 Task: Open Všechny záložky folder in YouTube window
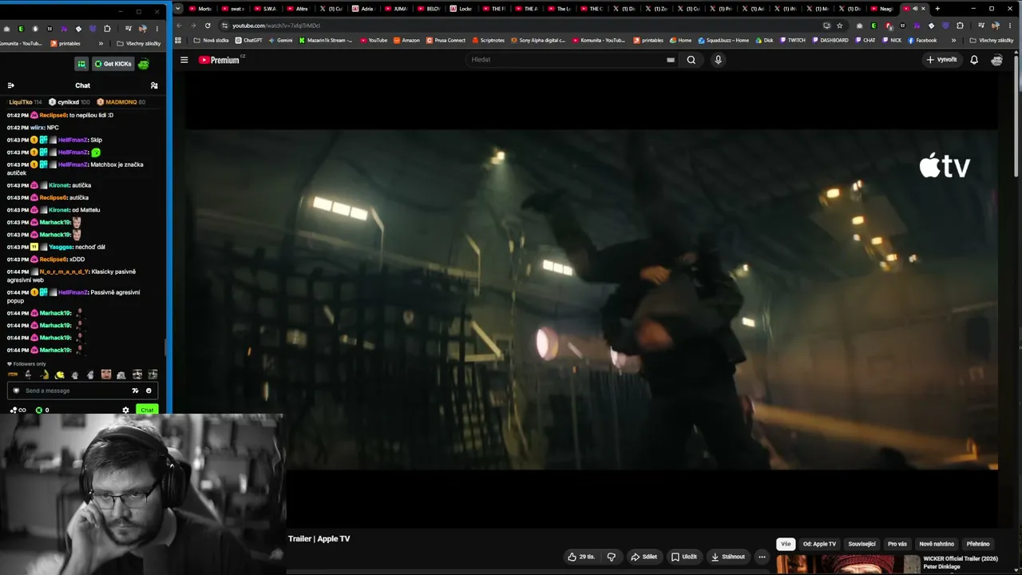click(x=992, y=40)
